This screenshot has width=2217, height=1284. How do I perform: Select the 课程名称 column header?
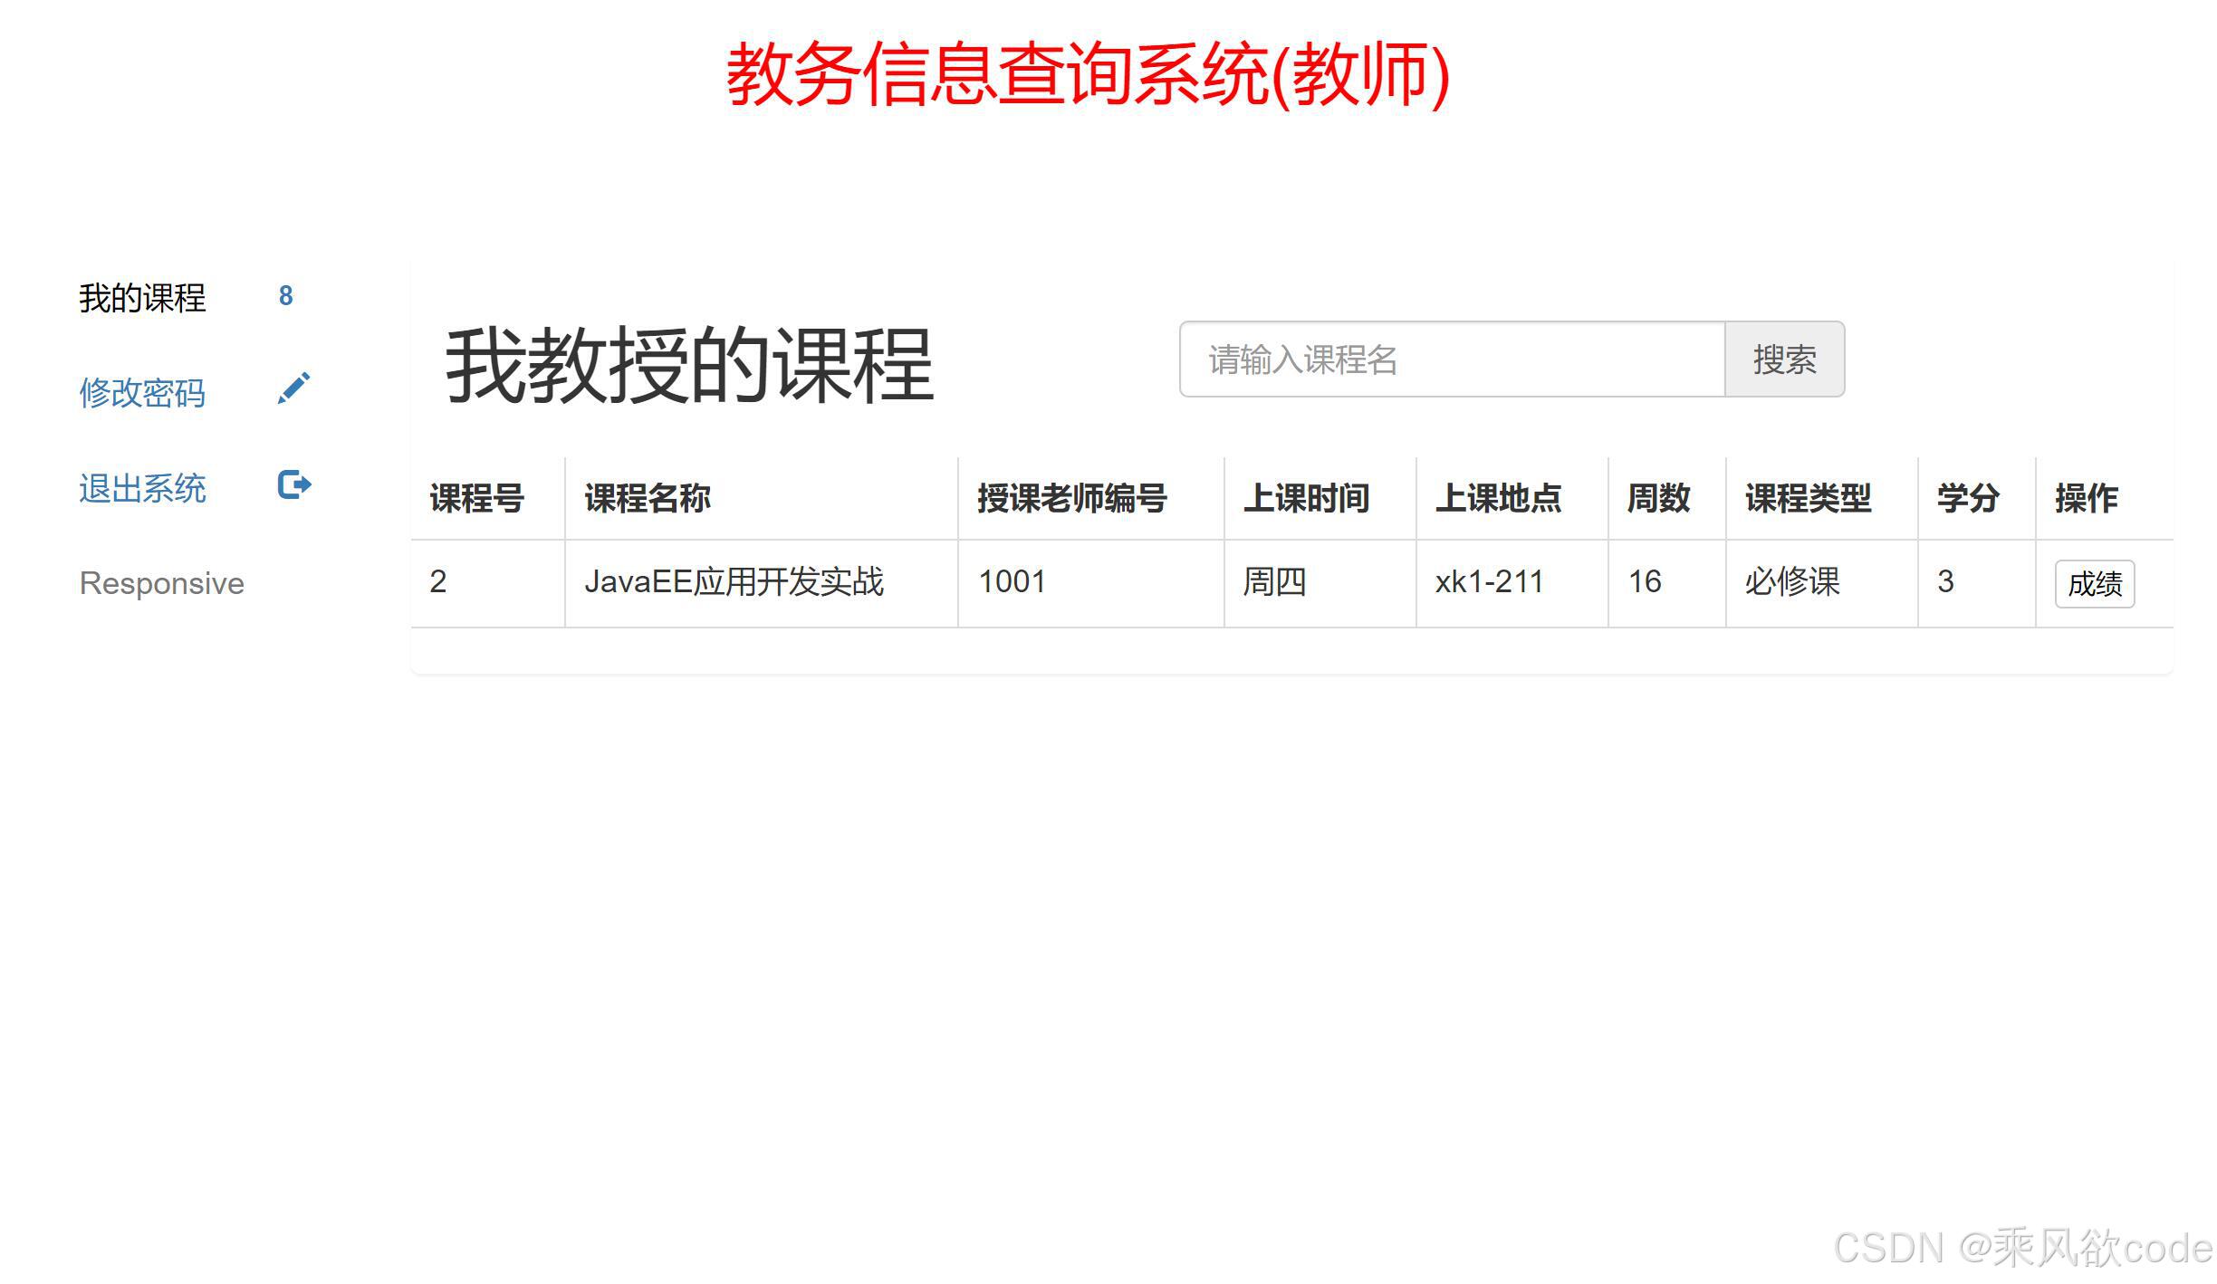tap(648, 498)
